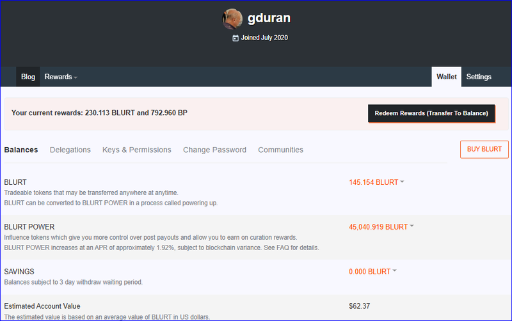Open the Change Password page
Viewport: 512px width, 321px height.
coord(214,150)
